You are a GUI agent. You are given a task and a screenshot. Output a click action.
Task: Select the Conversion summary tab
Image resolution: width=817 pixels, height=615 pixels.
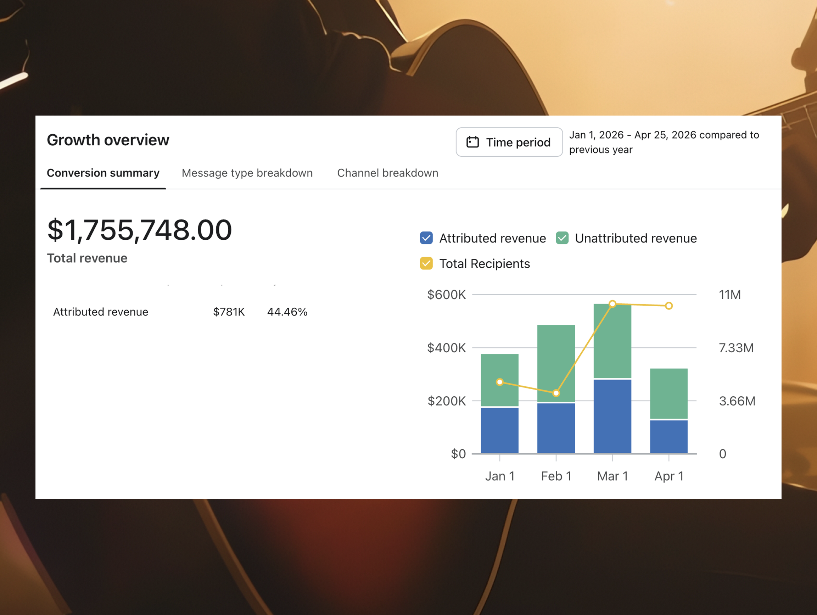[x=103, y=173]
